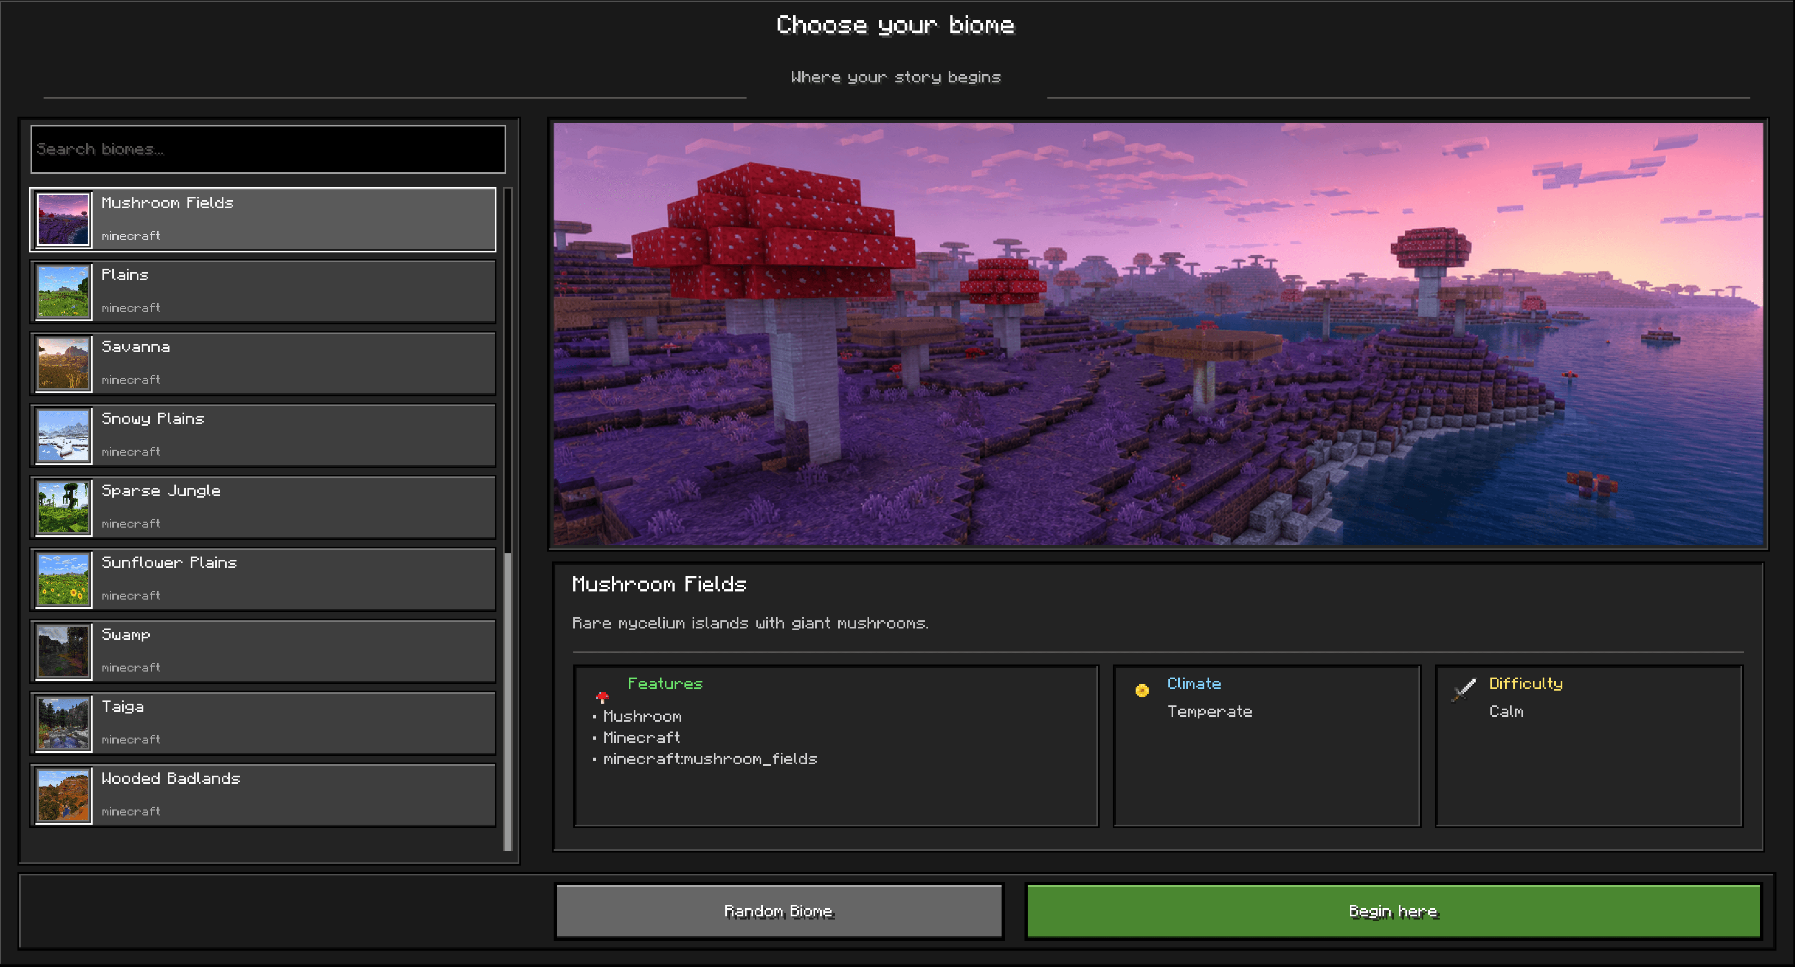The width and height of the screenshot is (1795, 967).
Task: Click the red mushroom Features icon
Action: pos(603,697)
